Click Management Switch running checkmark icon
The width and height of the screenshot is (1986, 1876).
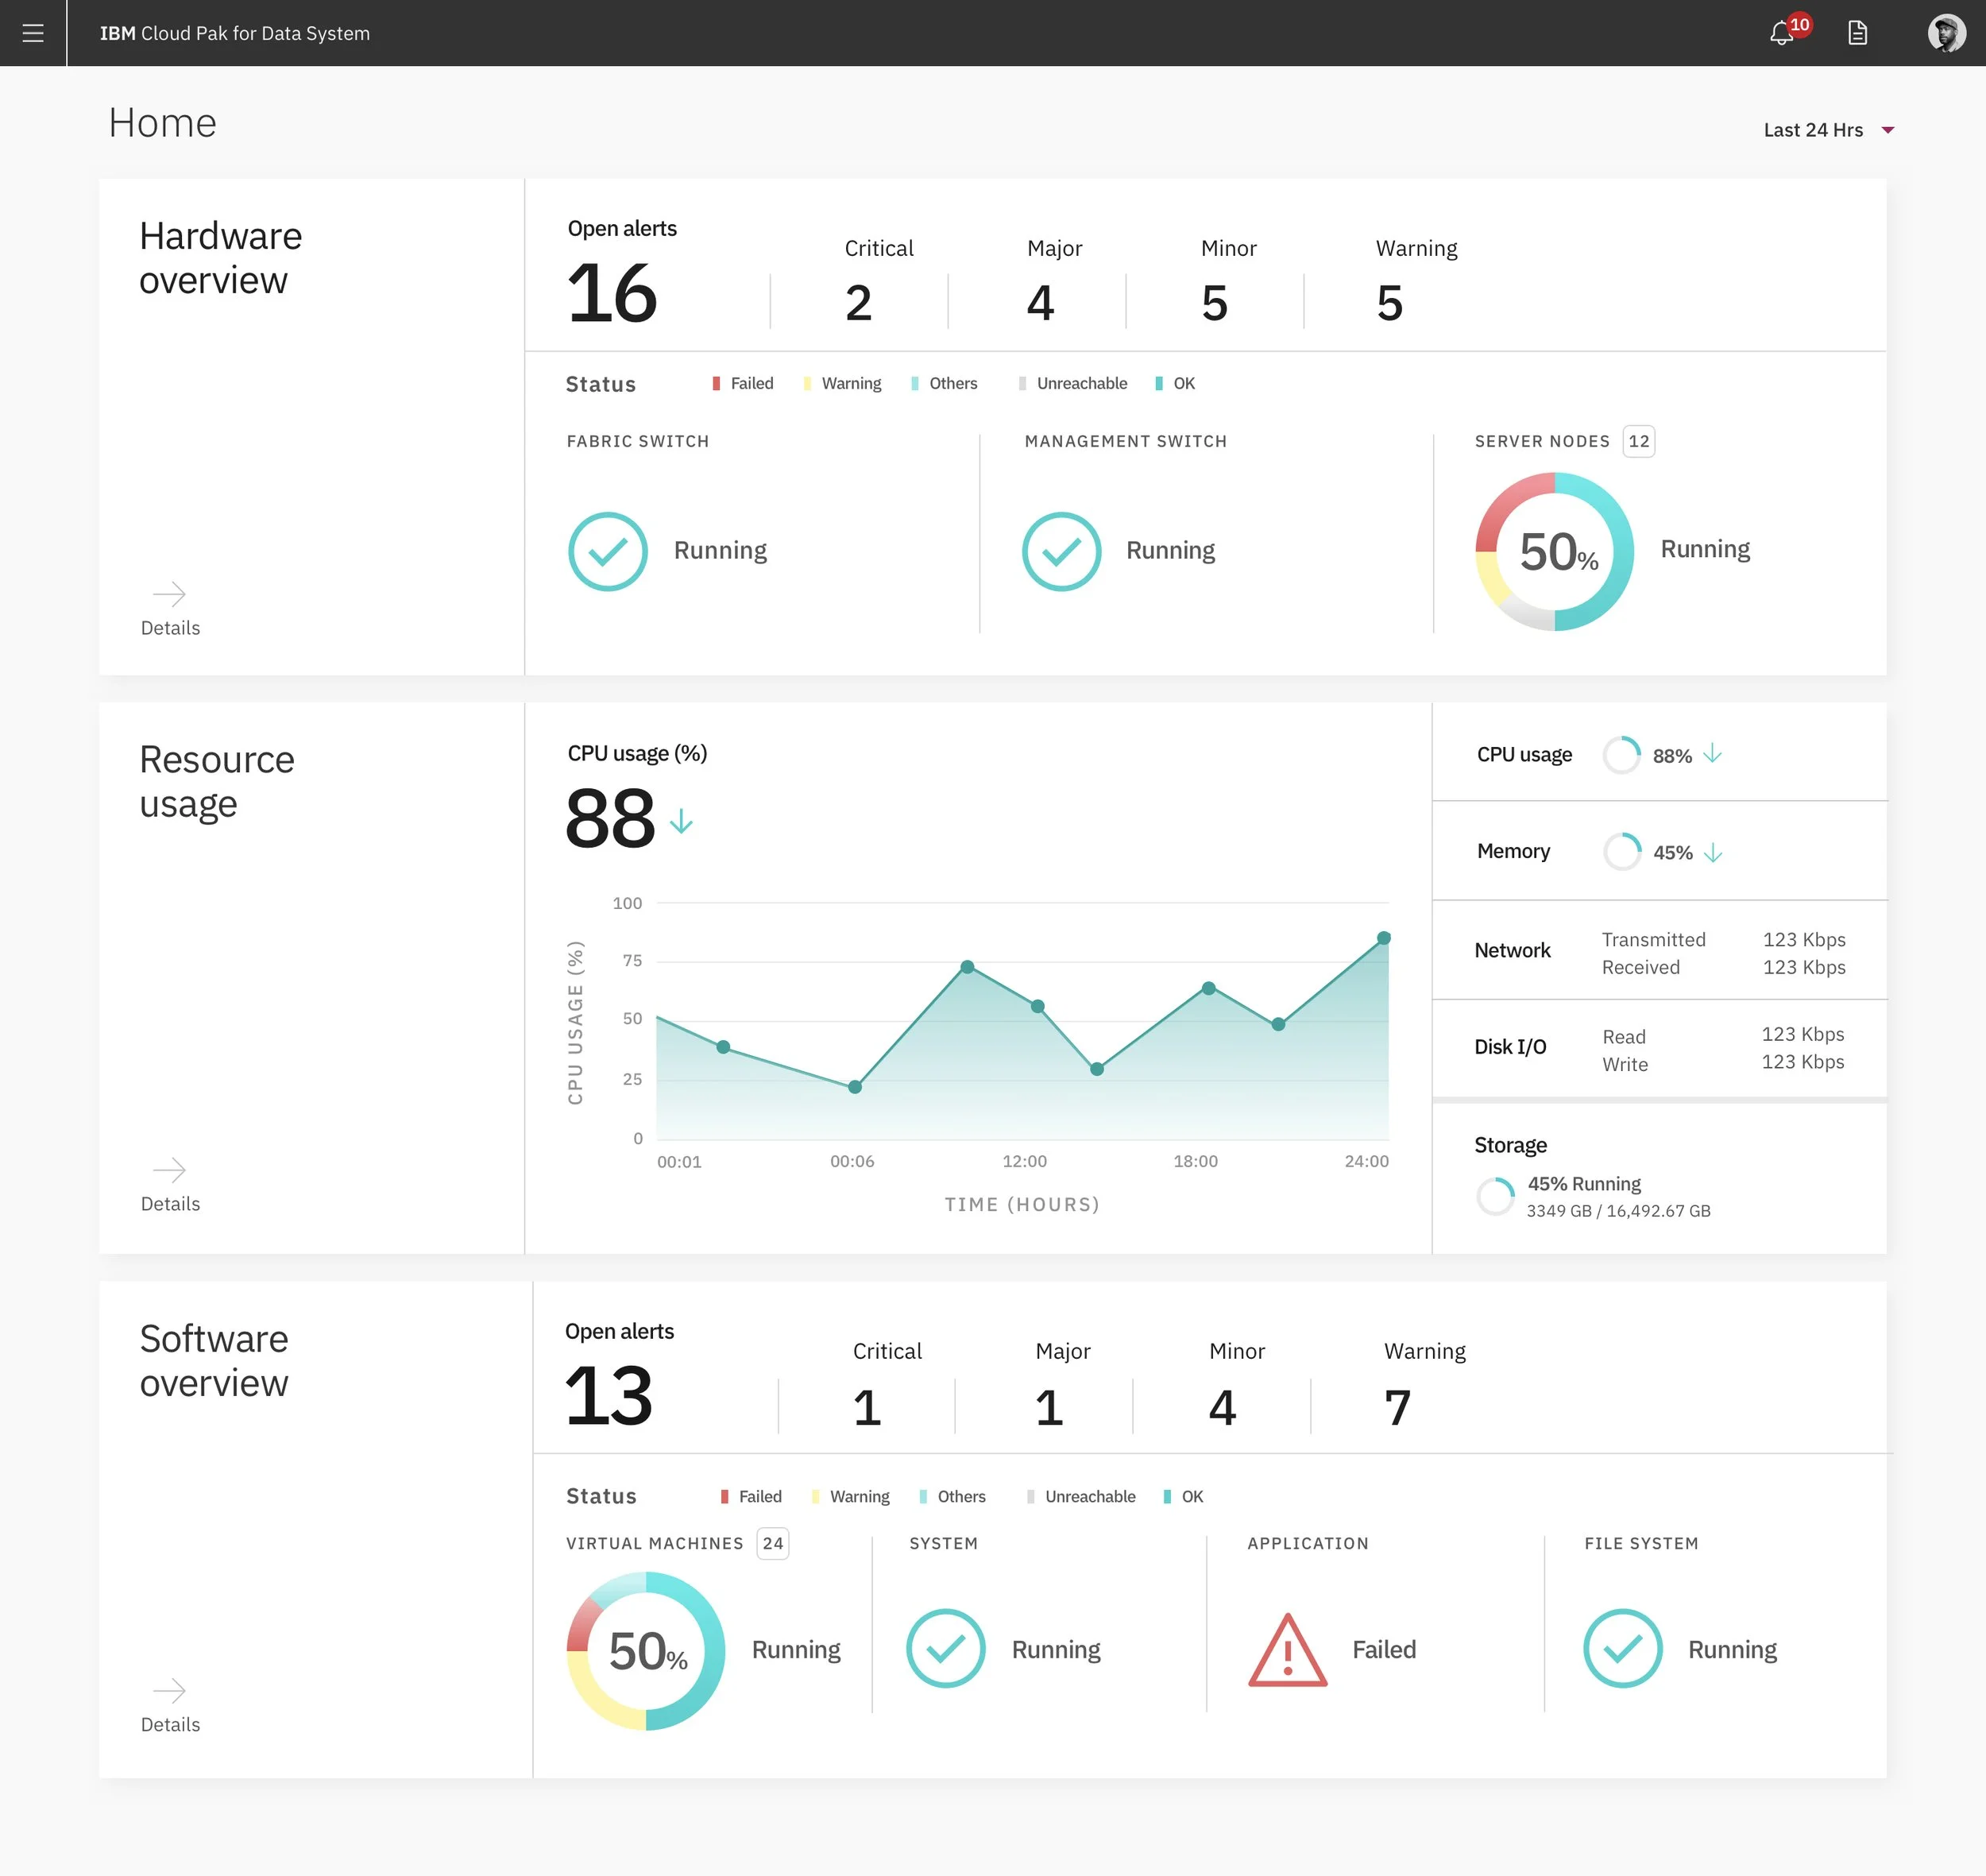[1061, 551]
